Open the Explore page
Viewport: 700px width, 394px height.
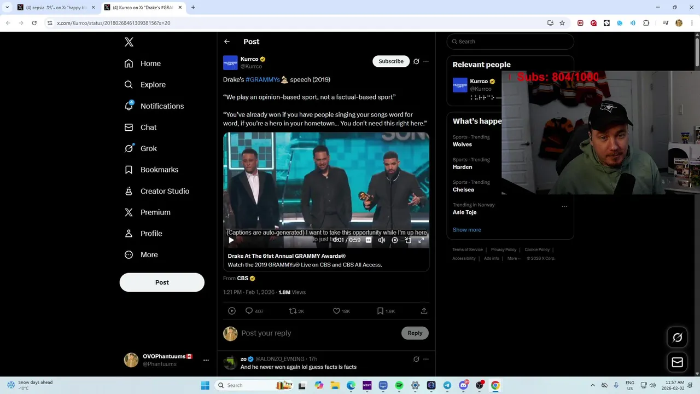coord(145,85)
